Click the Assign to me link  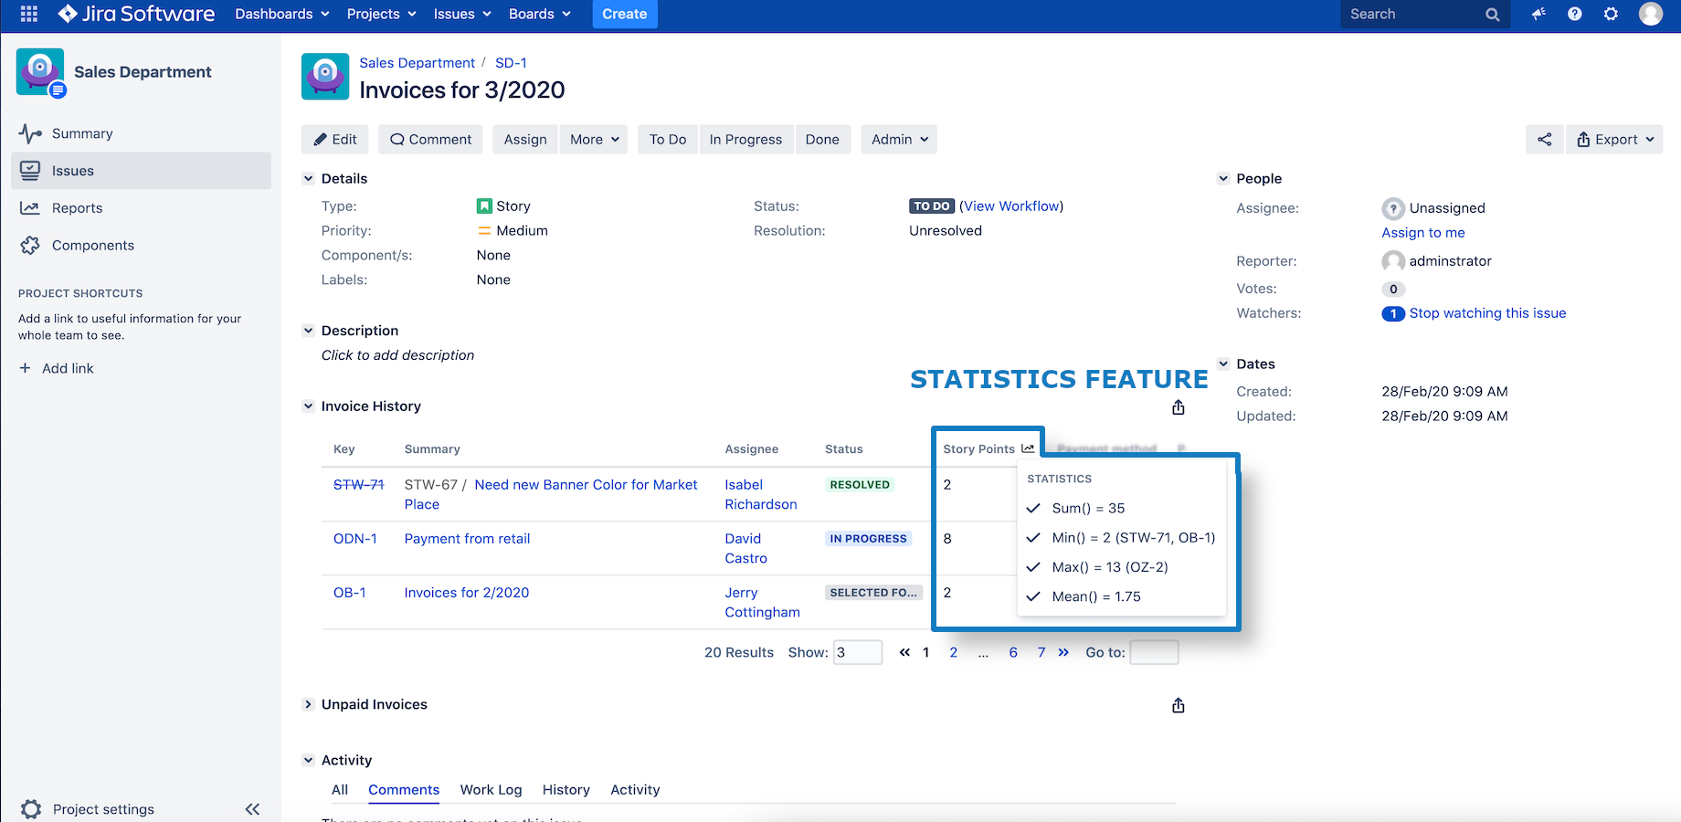click(1422, 233)
